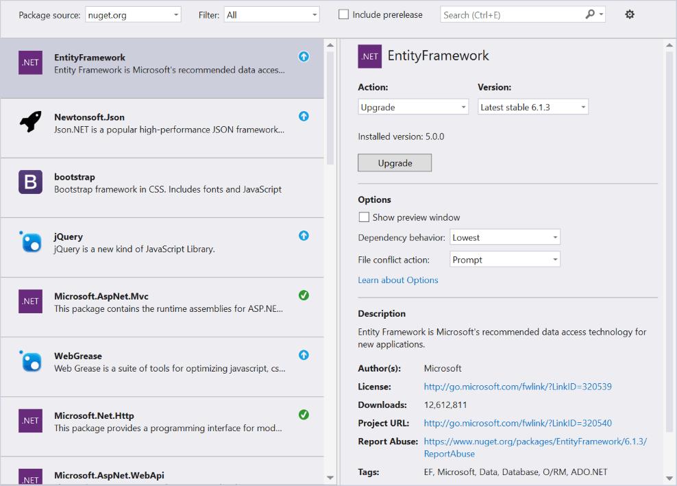Image resolution: width=677 pixels, height=486 pixels.
Task: Click Microsoft.AspNet.Mvc's green installed checkmark icon
Action: (x=304, y=295)
